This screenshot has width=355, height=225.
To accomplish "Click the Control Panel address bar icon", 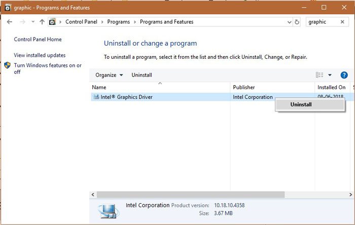I will pos(53,22).
